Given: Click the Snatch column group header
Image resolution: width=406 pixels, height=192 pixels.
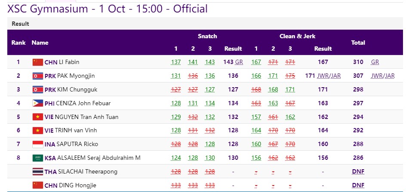Looking at the screenshot, I should pos(207,36).
